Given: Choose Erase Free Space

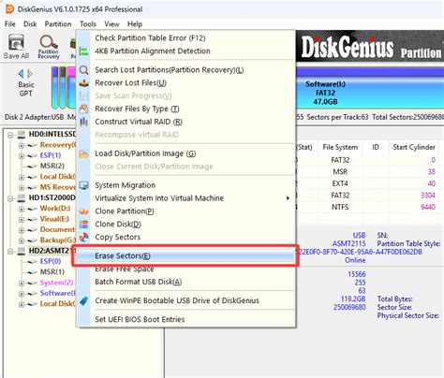Looking at the screenshot, I should coord(185,269).
